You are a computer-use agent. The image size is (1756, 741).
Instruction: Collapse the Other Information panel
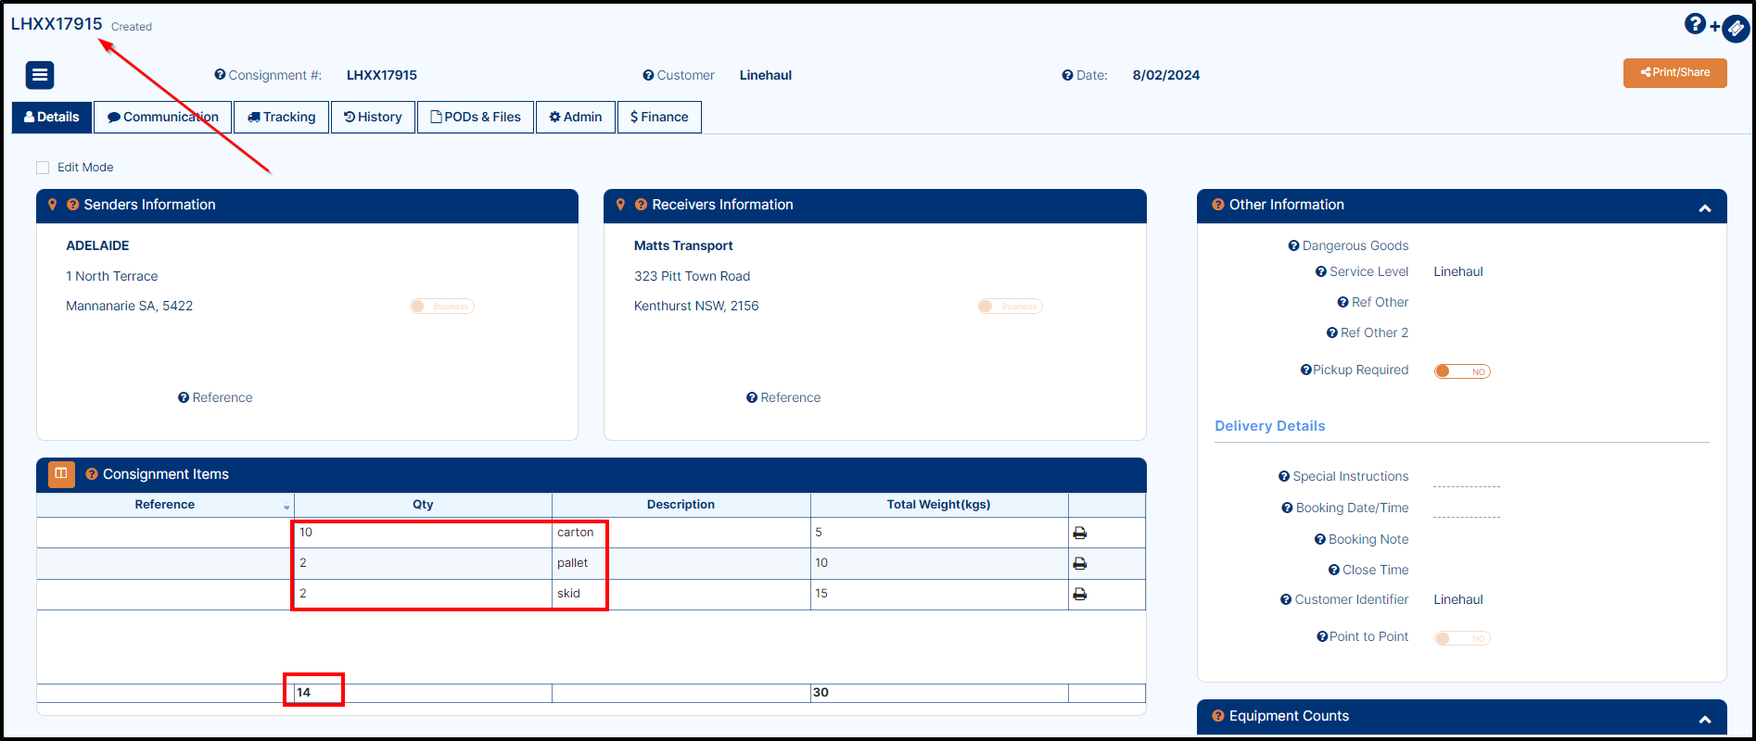tap(1704, 208)
